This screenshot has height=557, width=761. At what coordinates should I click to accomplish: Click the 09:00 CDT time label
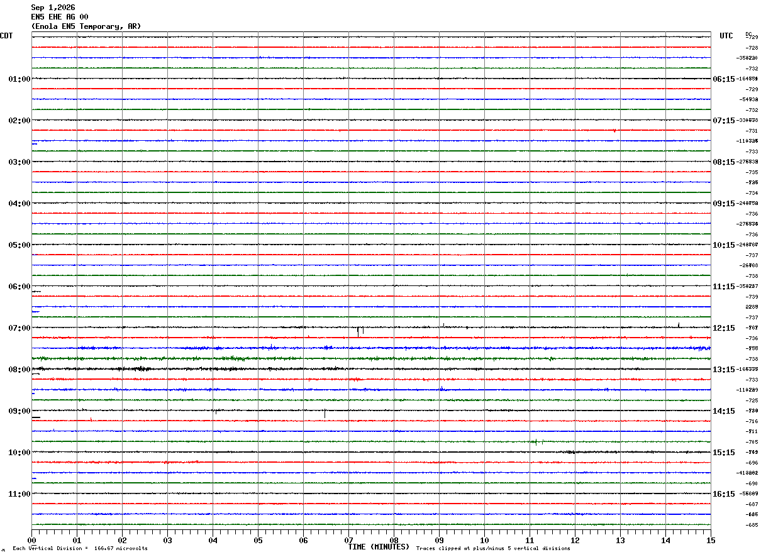coord(19,411)
